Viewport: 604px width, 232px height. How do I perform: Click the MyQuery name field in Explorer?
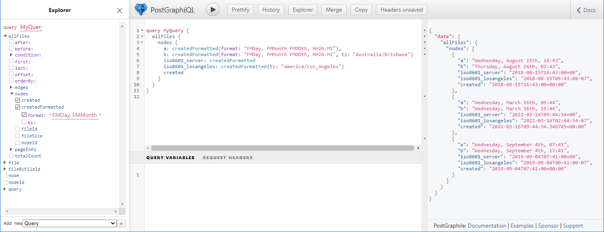(31, 27)
